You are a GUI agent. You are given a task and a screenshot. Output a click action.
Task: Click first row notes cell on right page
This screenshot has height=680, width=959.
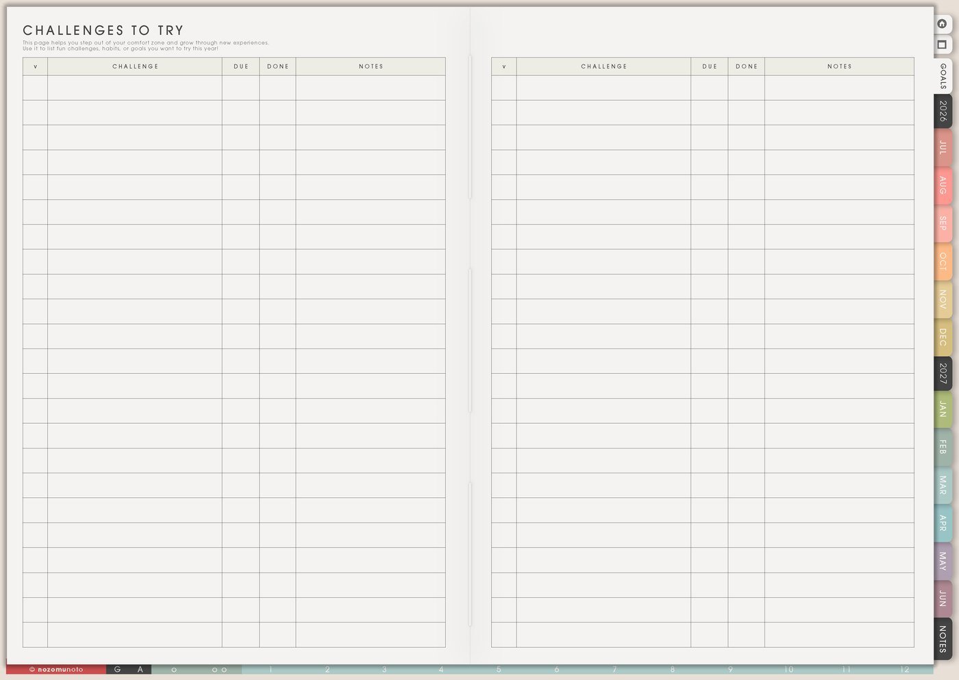(x=839, y=88)
